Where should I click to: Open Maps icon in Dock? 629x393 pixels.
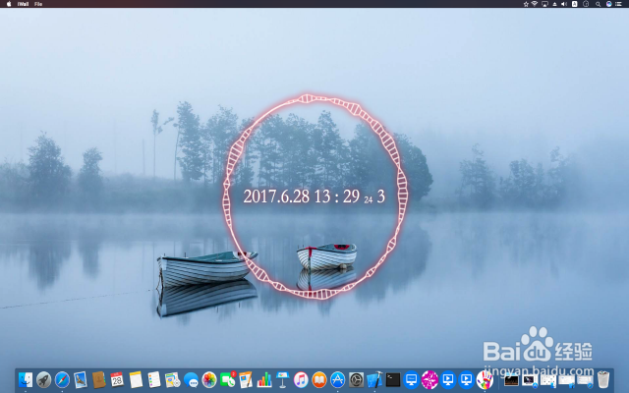coord(173,379)
